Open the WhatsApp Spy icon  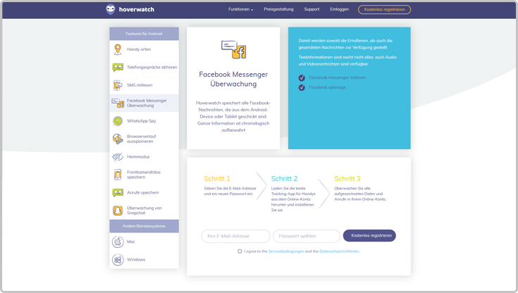pyautogui.click(x=118, y=121)
